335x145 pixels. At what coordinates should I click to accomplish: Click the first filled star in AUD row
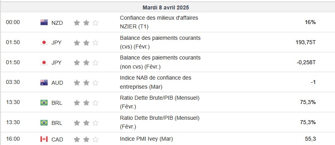coord(77,83)
